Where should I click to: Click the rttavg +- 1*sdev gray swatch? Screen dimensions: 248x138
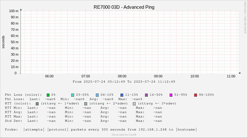[37, 103]
